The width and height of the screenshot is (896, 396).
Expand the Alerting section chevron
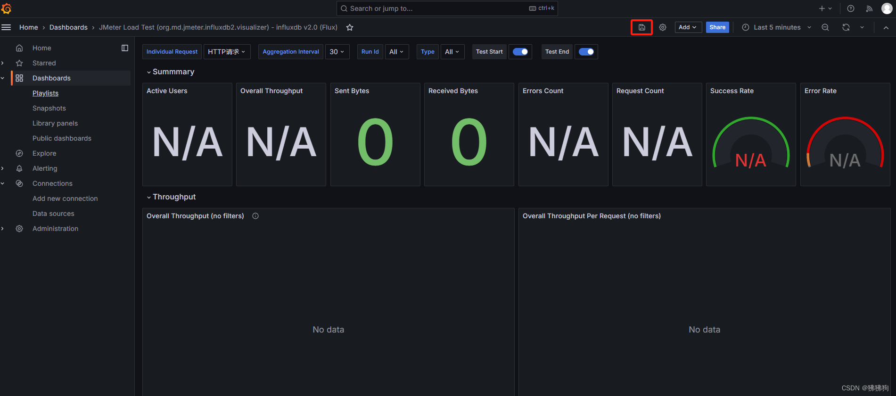pos(3,168)
